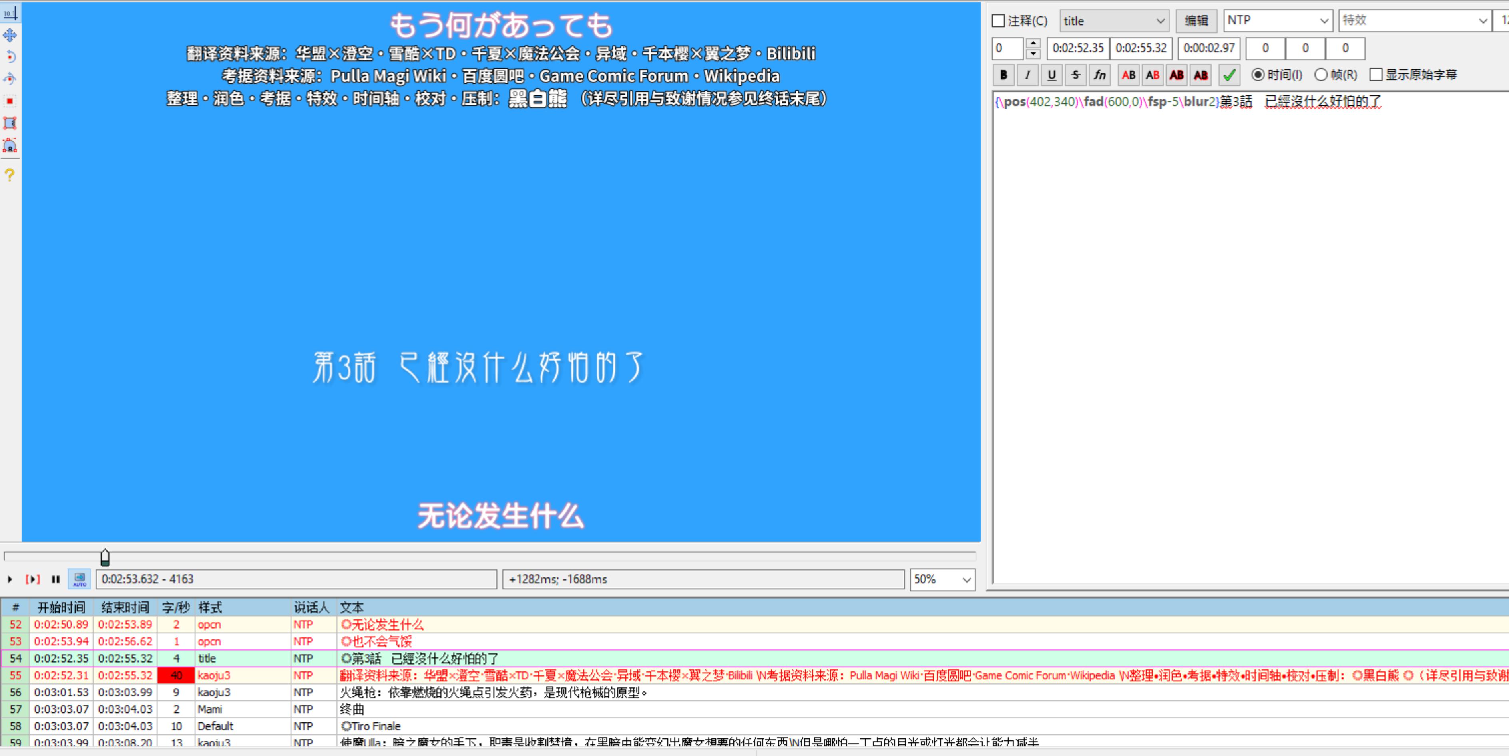
Task: Check the 显示原始字幕 checkbox
Action: pyautogui.click(x=1376, y=75)
